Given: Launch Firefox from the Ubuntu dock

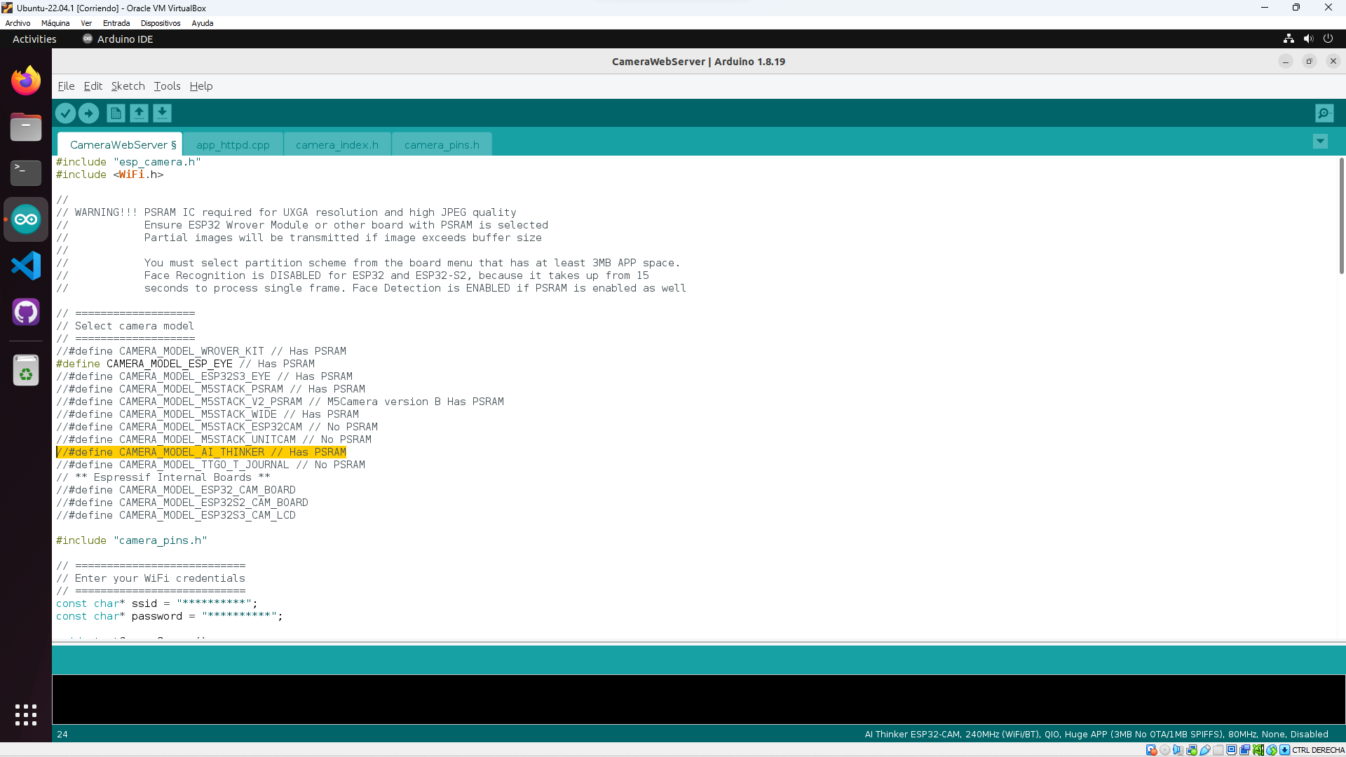Looking at the screenshot, I should 26,81.
